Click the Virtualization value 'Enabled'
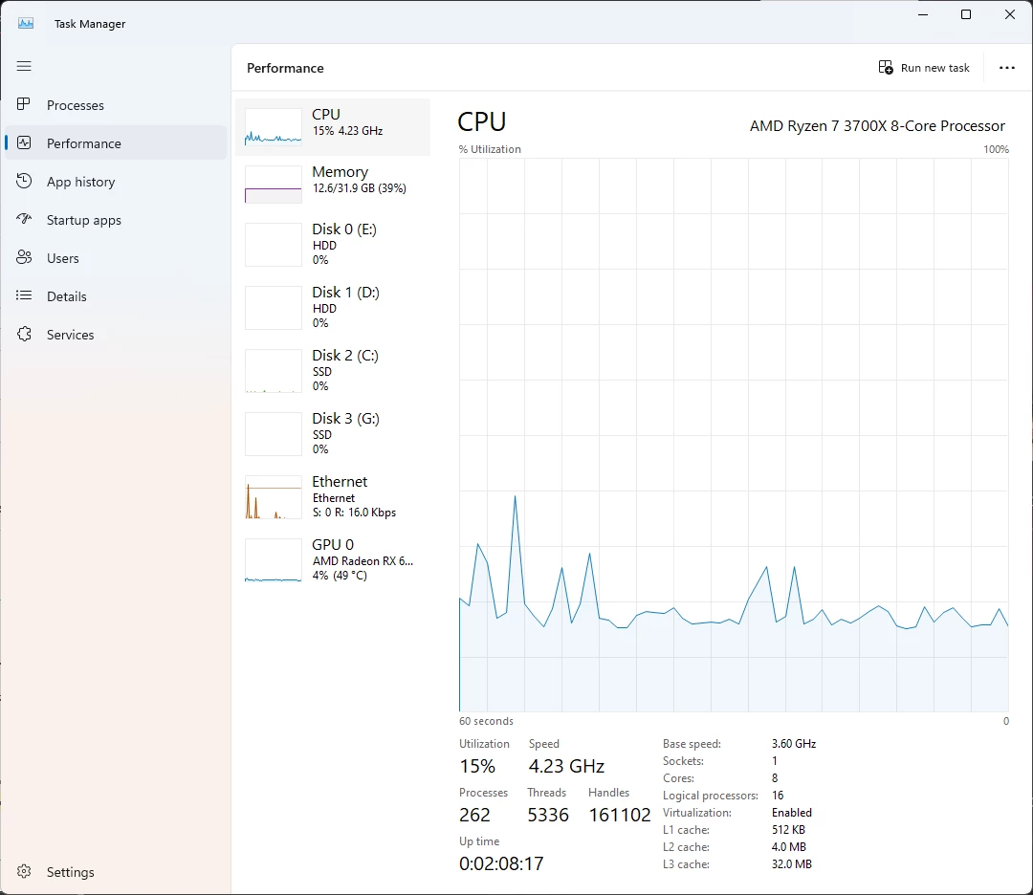1033x895 pixels. point(791,812)
